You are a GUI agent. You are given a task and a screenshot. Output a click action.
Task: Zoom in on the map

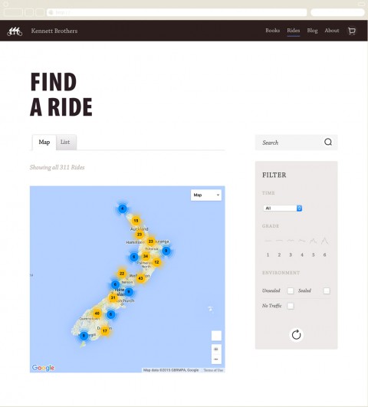[216, 349]
